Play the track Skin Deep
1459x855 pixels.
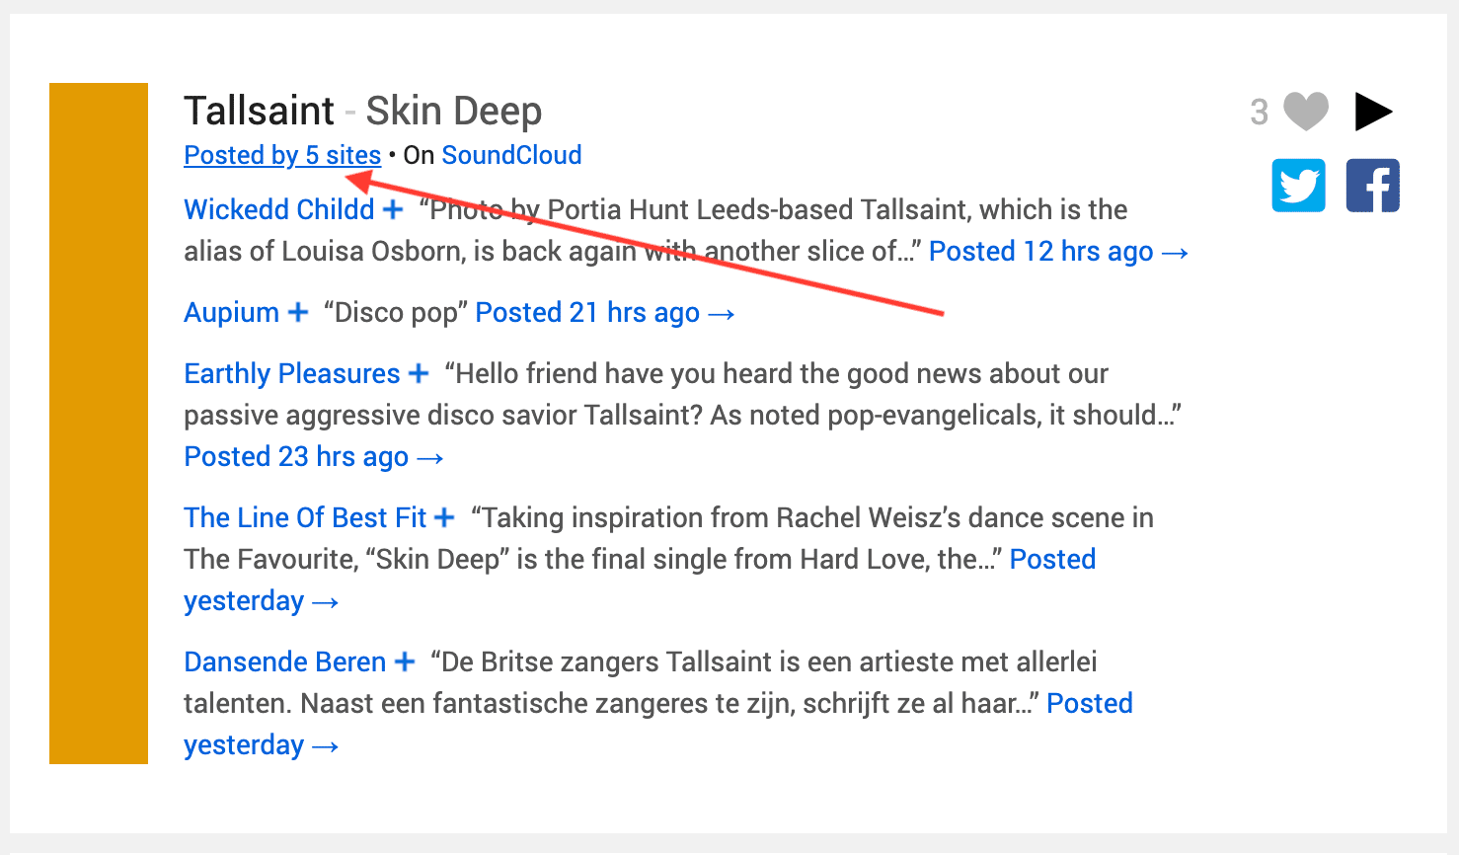tap(1373, 112)
